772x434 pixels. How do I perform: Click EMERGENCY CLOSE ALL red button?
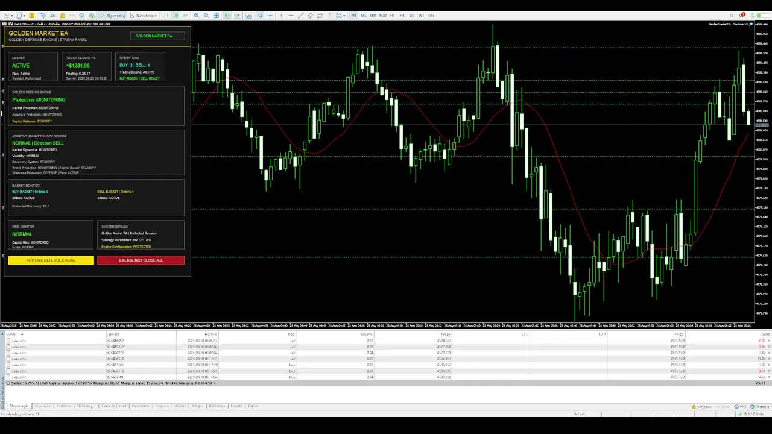141,260
